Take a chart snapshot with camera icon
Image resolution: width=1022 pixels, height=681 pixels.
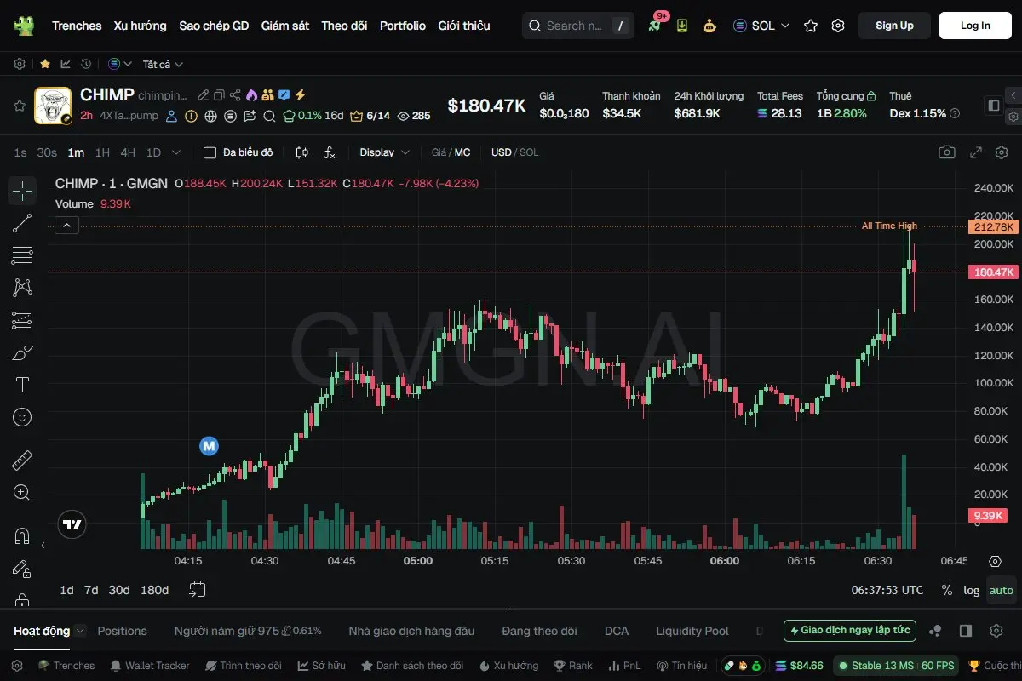click(947, 152)
